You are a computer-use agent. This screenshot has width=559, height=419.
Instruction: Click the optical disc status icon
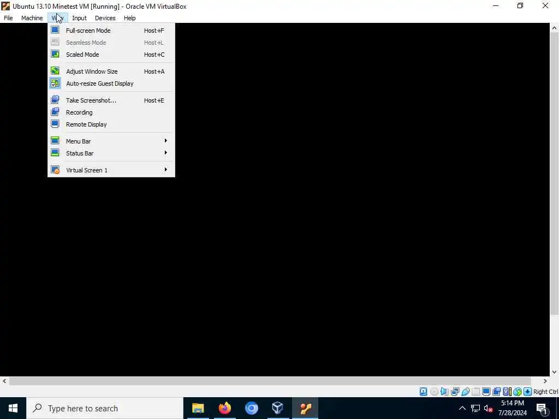434,392
